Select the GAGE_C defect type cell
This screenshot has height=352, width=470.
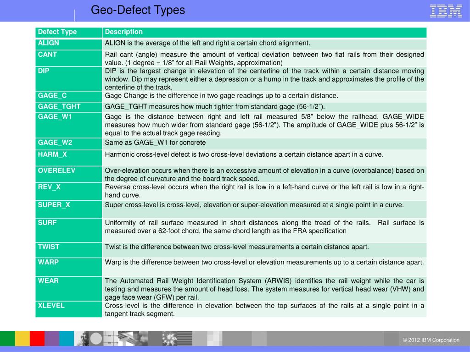point(69,96)
